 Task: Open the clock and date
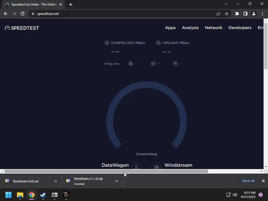(x=248, y=195)
